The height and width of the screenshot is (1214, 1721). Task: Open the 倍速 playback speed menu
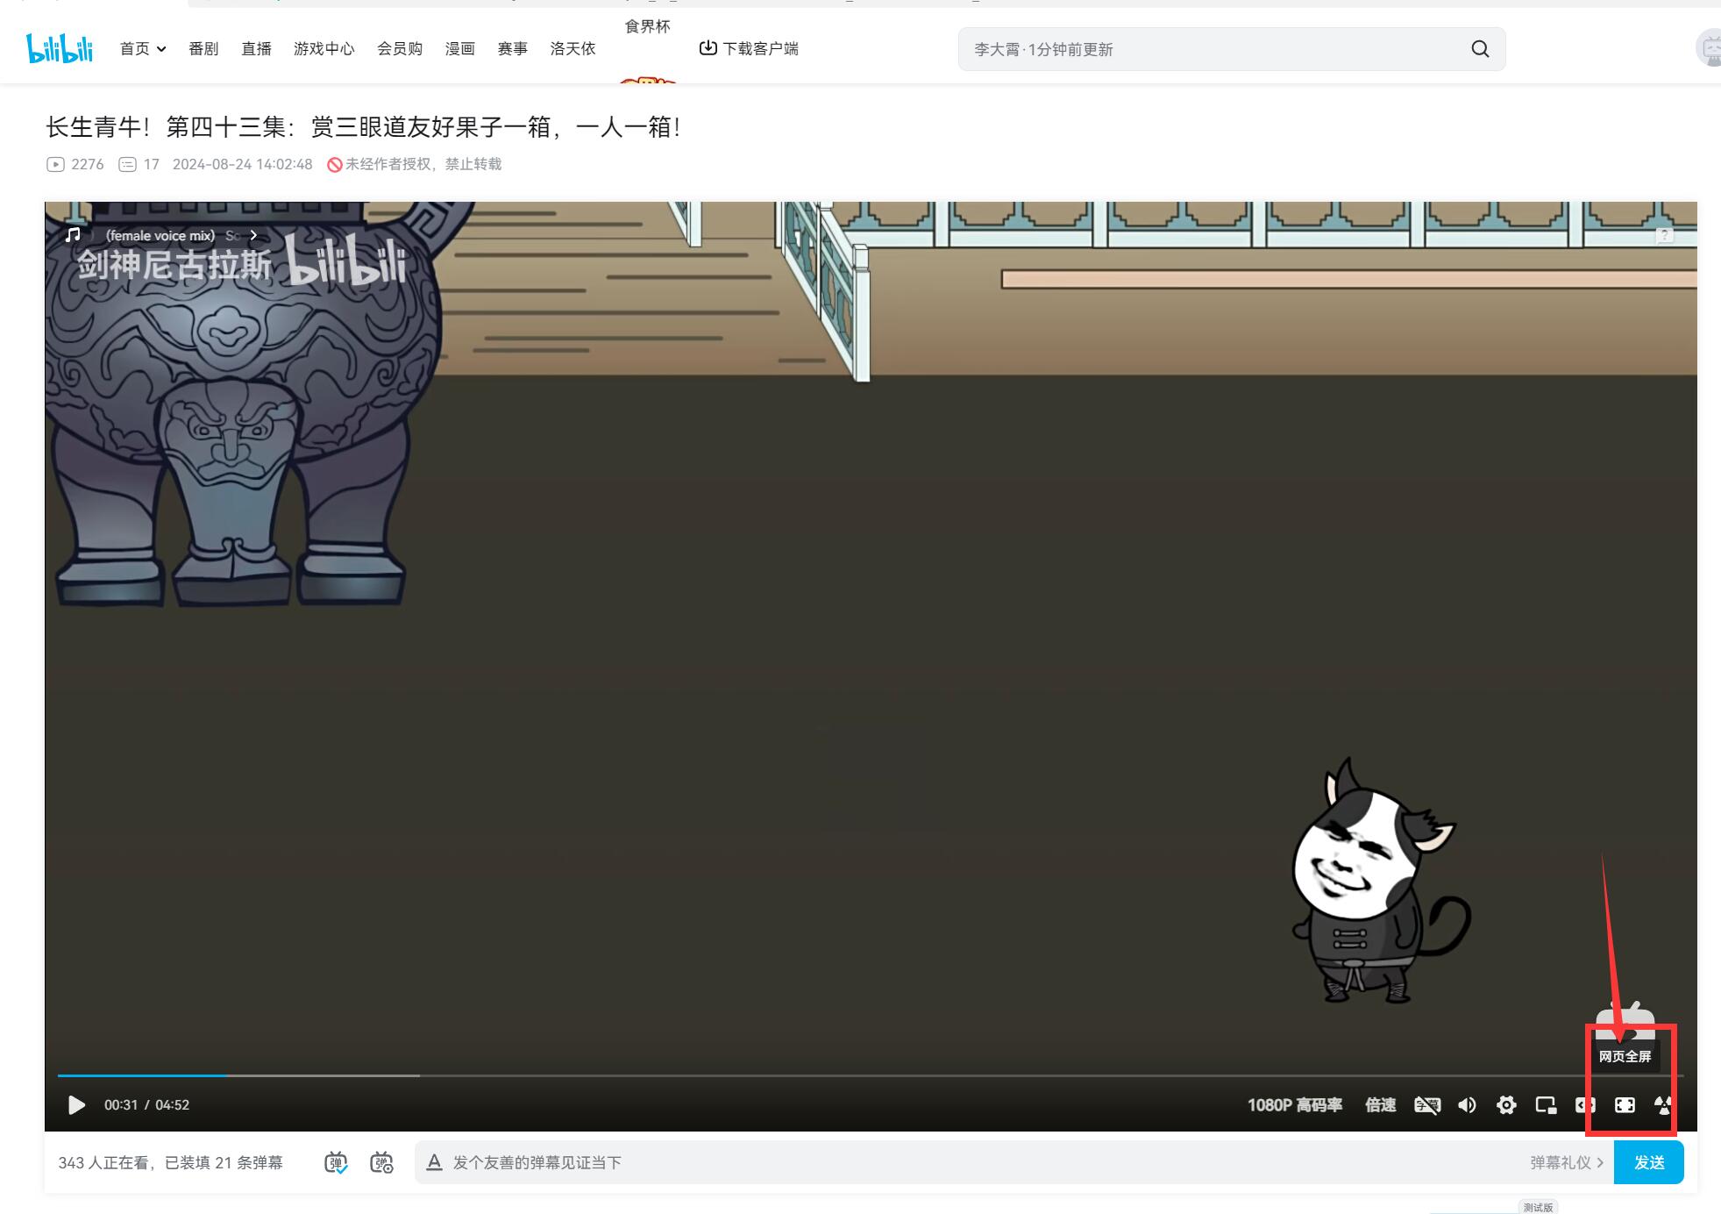pos(1380,1104)
